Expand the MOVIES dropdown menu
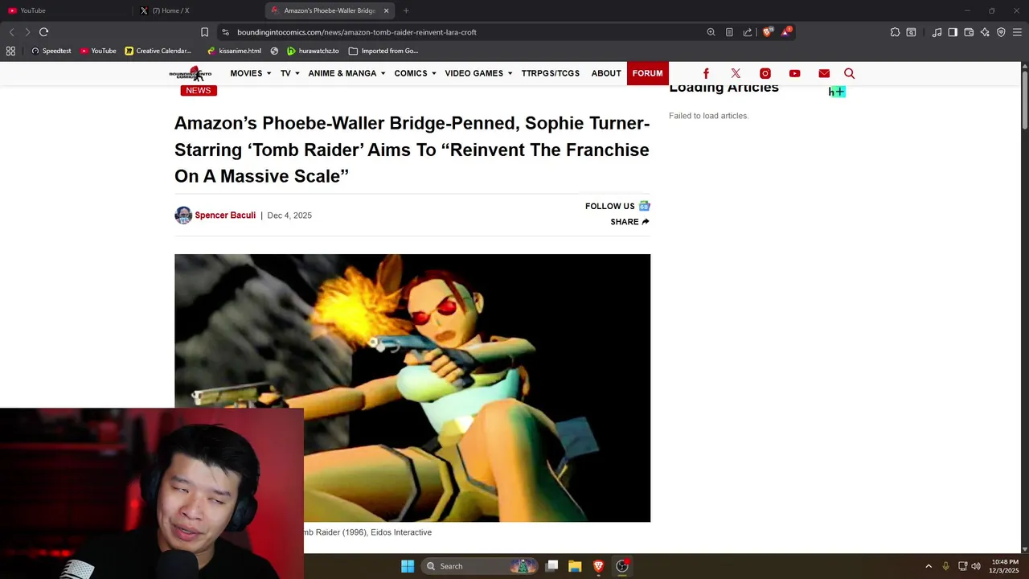 pos(251,73)
